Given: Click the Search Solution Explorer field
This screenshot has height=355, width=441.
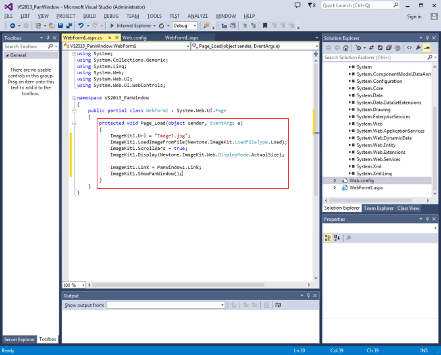Looking at the screenshot, I should pyautogui.click(x=380, y=57).
